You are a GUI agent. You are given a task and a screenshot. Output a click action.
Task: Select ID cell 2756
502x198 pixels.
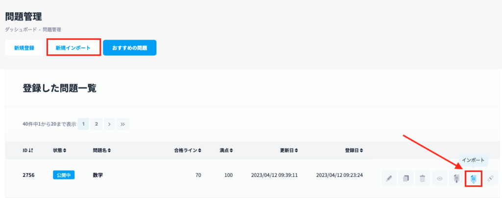[28, 175]
